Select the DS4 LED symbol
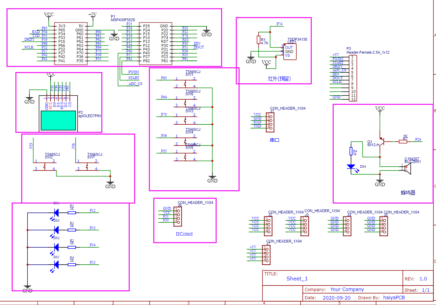Screen dimensions: 436x305 coord(351,166)
